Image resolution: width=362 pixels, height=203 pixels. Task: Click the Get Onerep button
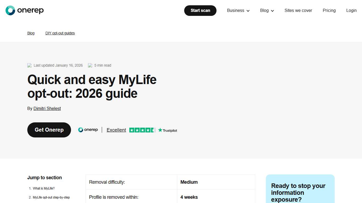pos(49,130)
